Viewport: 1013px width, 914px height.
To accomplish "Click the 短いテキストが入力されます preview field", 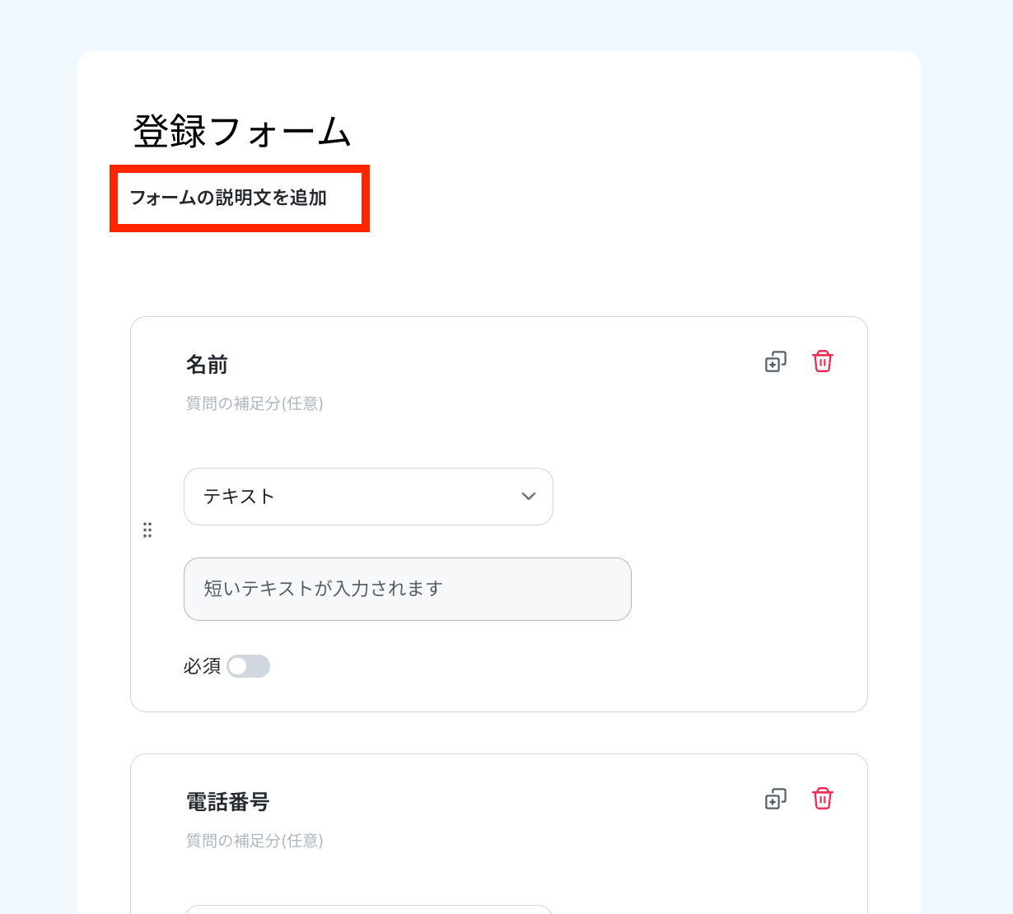I will [408, 589].
